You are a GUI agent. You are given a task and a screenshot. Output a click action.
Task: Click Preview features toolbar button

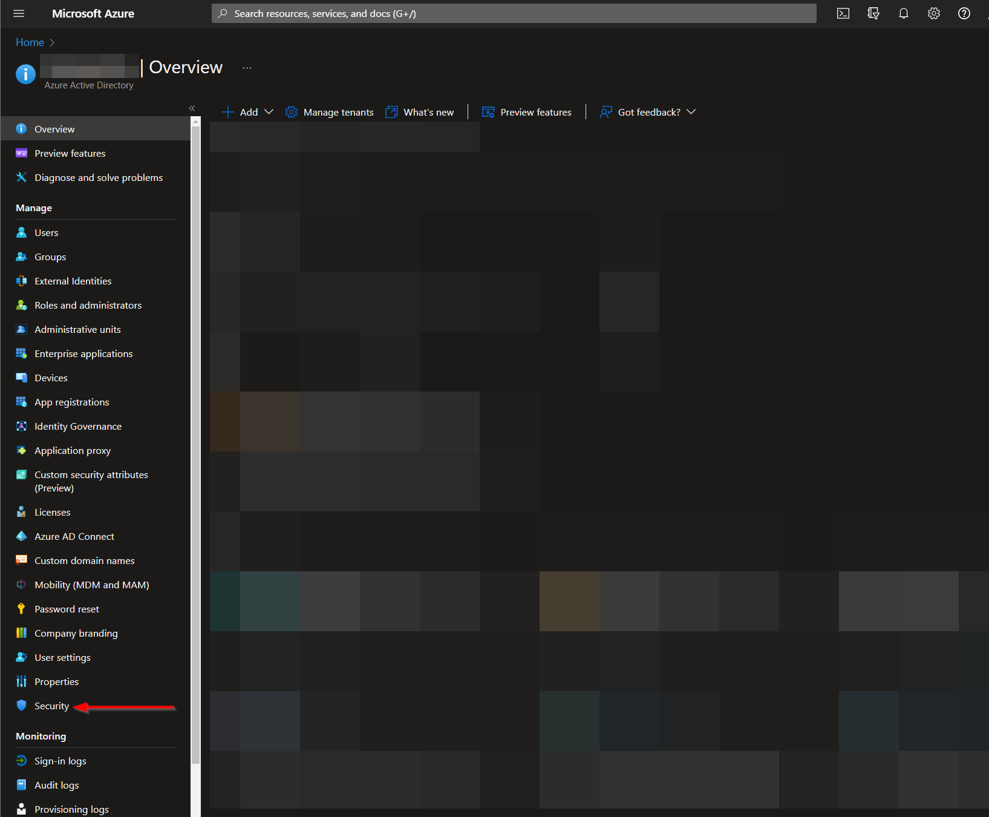point(527,112)
